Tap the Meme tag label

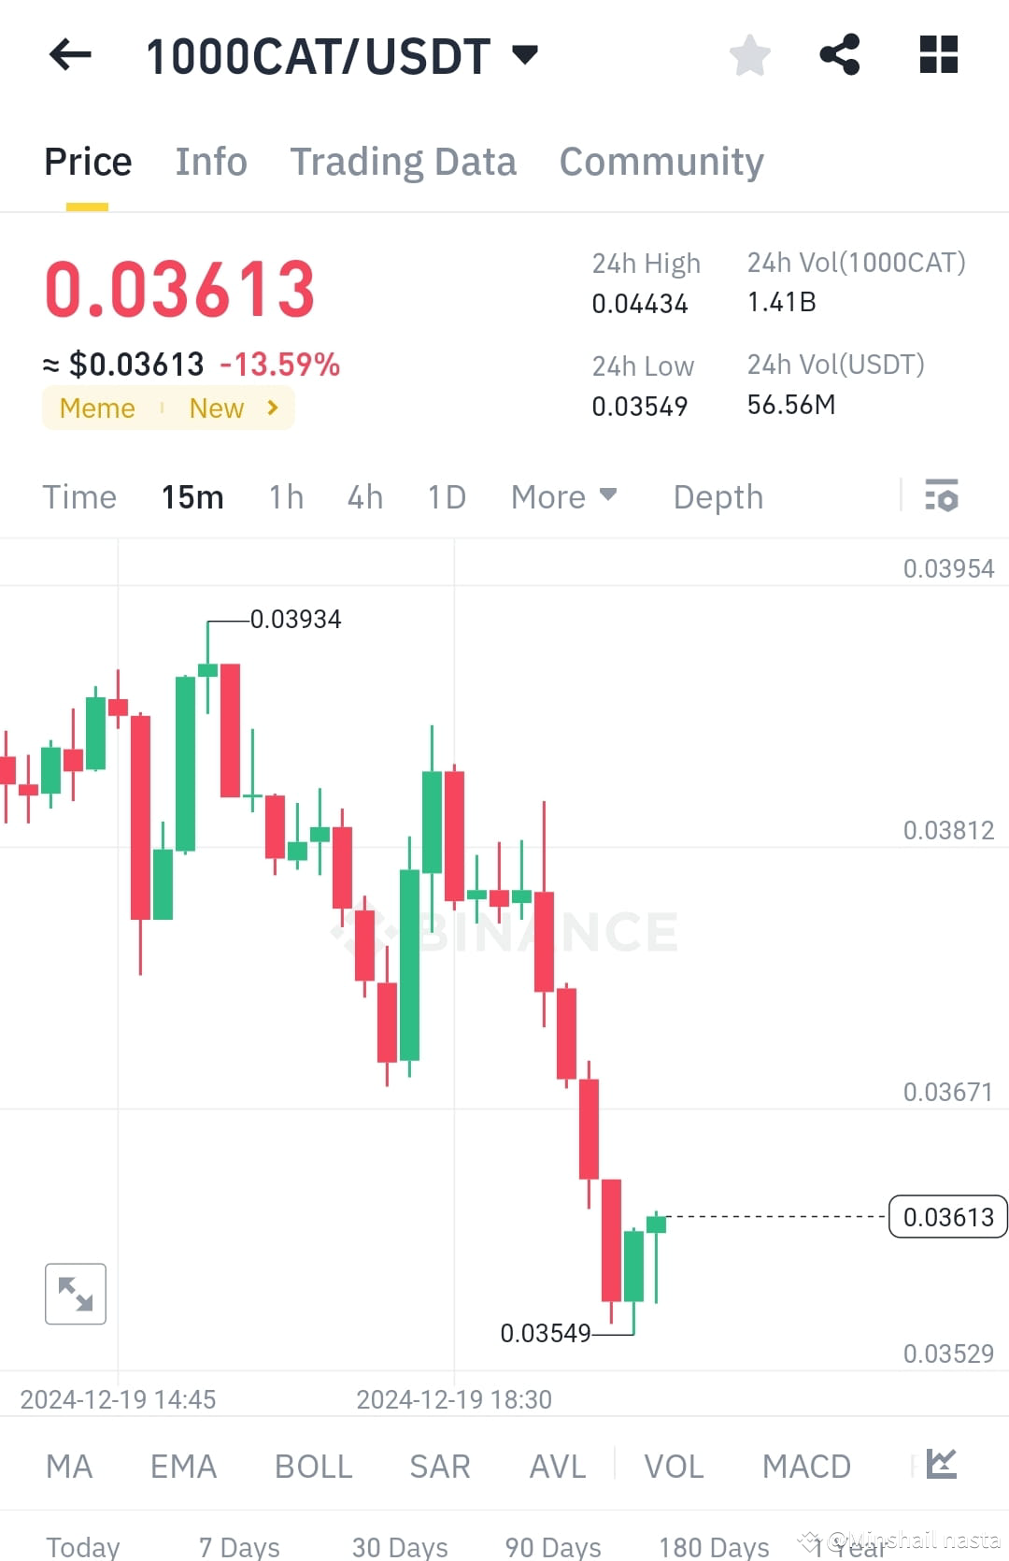click(96, 408)
